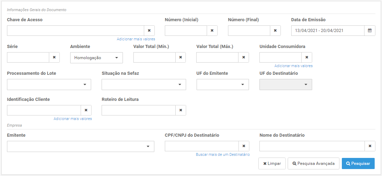
Task: Open the Ambiente Homologação dropdown
Action: tap(96, 58)
